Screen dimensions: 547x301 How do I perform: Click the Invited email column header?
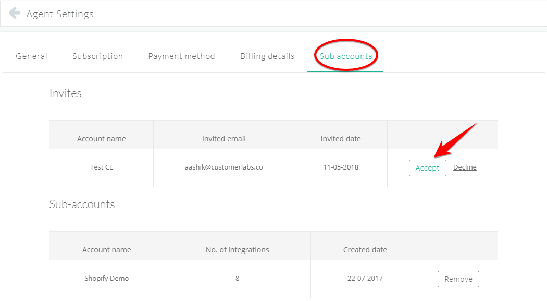point(223,139)
